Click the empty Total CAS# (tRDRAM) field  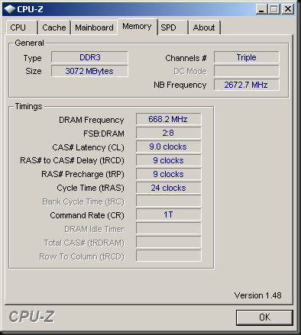[168, 242]
